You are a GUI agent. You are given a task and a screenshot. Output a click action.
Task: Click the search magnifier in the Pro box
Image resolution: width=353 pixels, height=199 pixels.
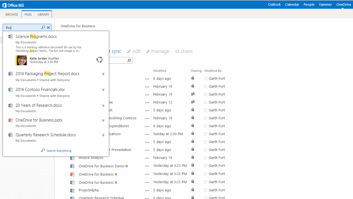click(x=43, y=28)
